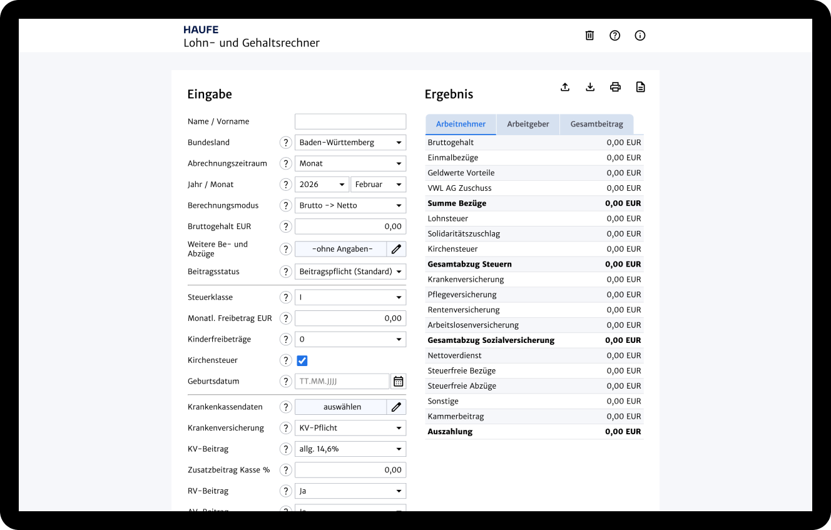Uncheck the Kirchensteuer checkbox
The width and height of the screenshot is (831, 530).
point(302,360)
